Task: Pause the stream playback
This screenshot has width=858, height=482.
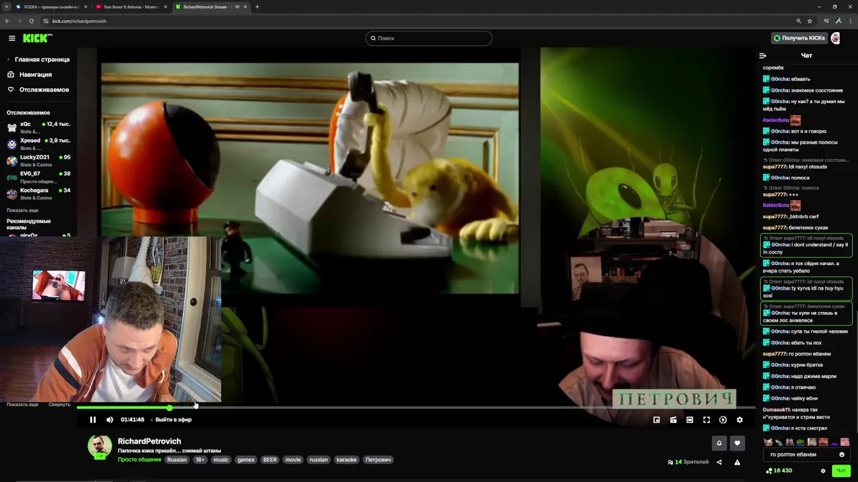Action: [93, 420]
